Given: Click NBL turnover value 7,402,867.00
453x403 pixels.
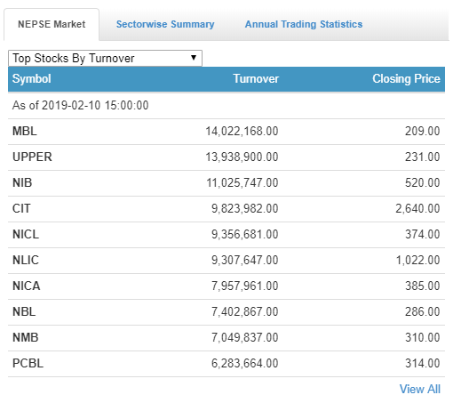Looking at the screenshot, I should coord(245,311).
